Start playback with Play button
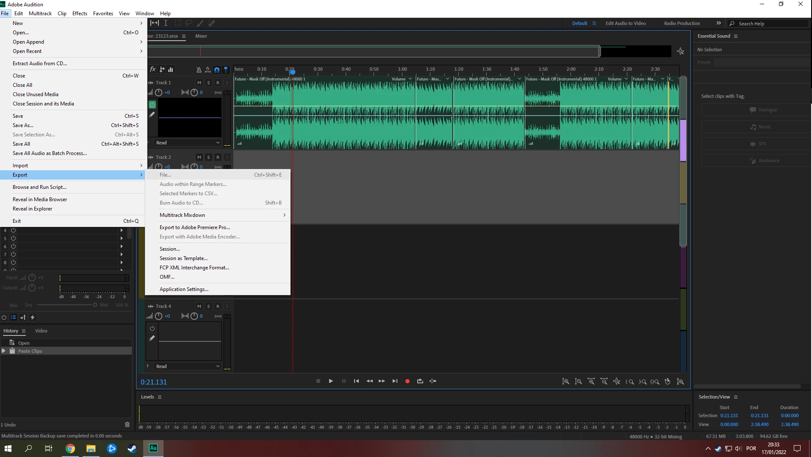 pos(331,381)
